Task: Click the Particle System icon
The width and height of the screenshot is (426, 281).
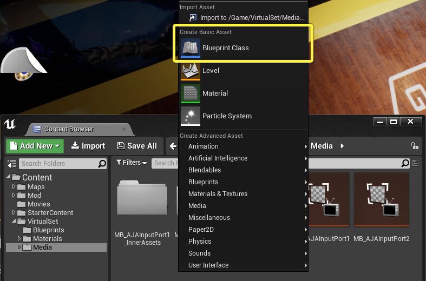Action: click(191, 116)
